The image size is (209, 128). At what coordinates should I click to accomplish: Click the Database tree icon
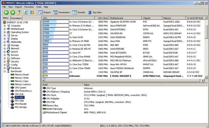coord(8,68)
